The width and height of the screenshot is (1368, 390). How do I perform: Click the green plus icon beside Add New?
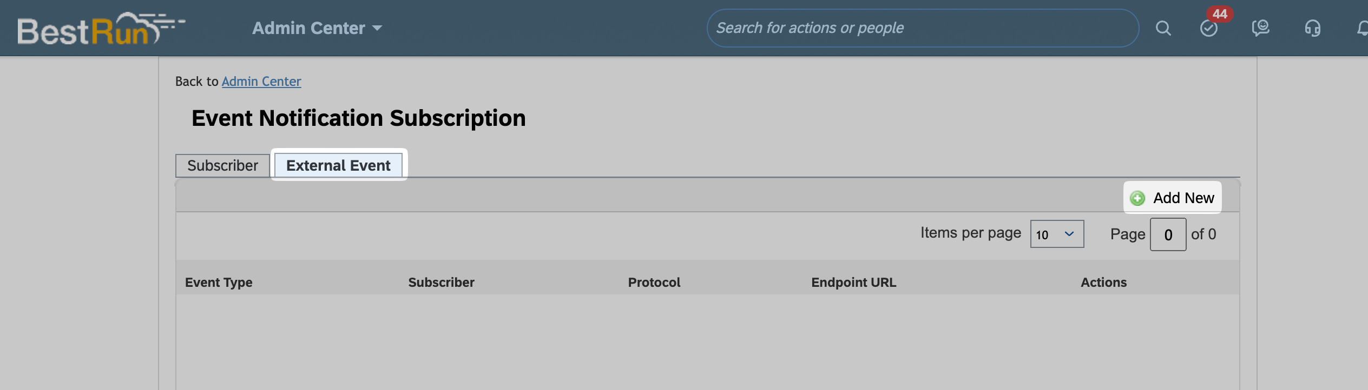tap(1137, 198)
